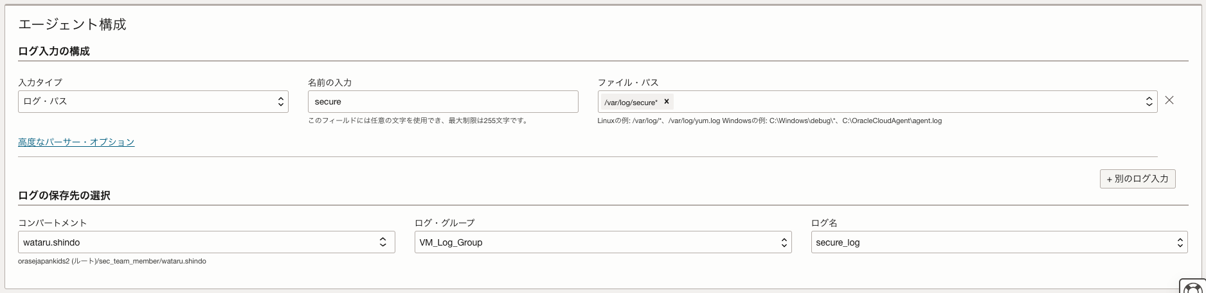Click the Linuxの例 hint text

pyautogui.click(x=770, y=121)
